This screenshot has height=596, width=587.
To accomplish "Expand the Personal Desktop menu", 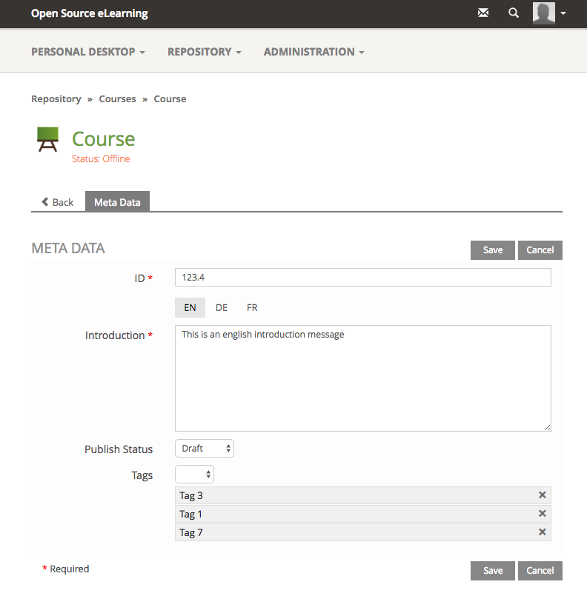I will (87, 52).
